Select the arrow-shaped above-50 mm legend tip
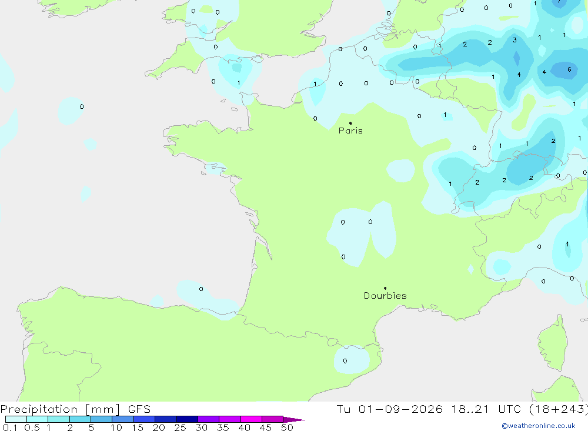Image resolution: width=588 pixels, height=431 pixels. [x=294, y=420]
